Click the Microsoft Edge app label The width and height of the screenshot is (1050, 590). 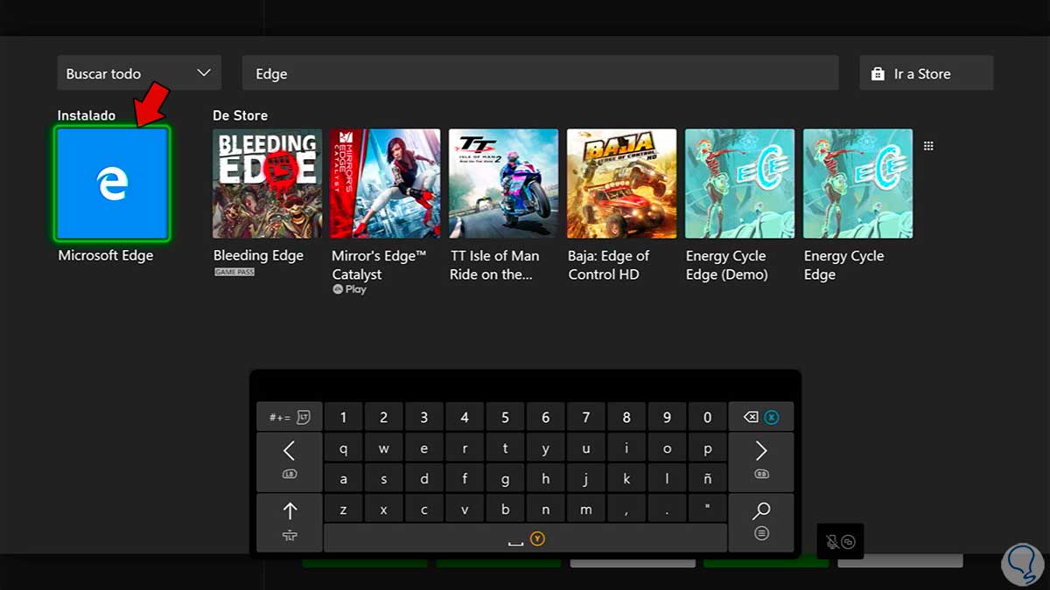coord(106,256)
